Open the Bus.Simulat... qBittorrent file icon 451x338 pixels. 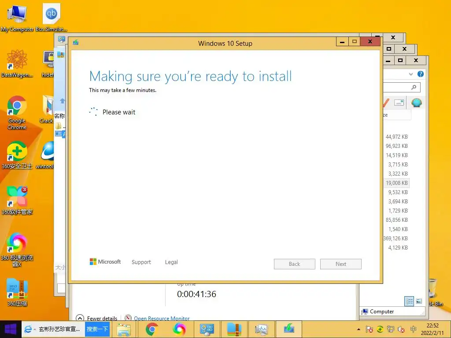52,18
